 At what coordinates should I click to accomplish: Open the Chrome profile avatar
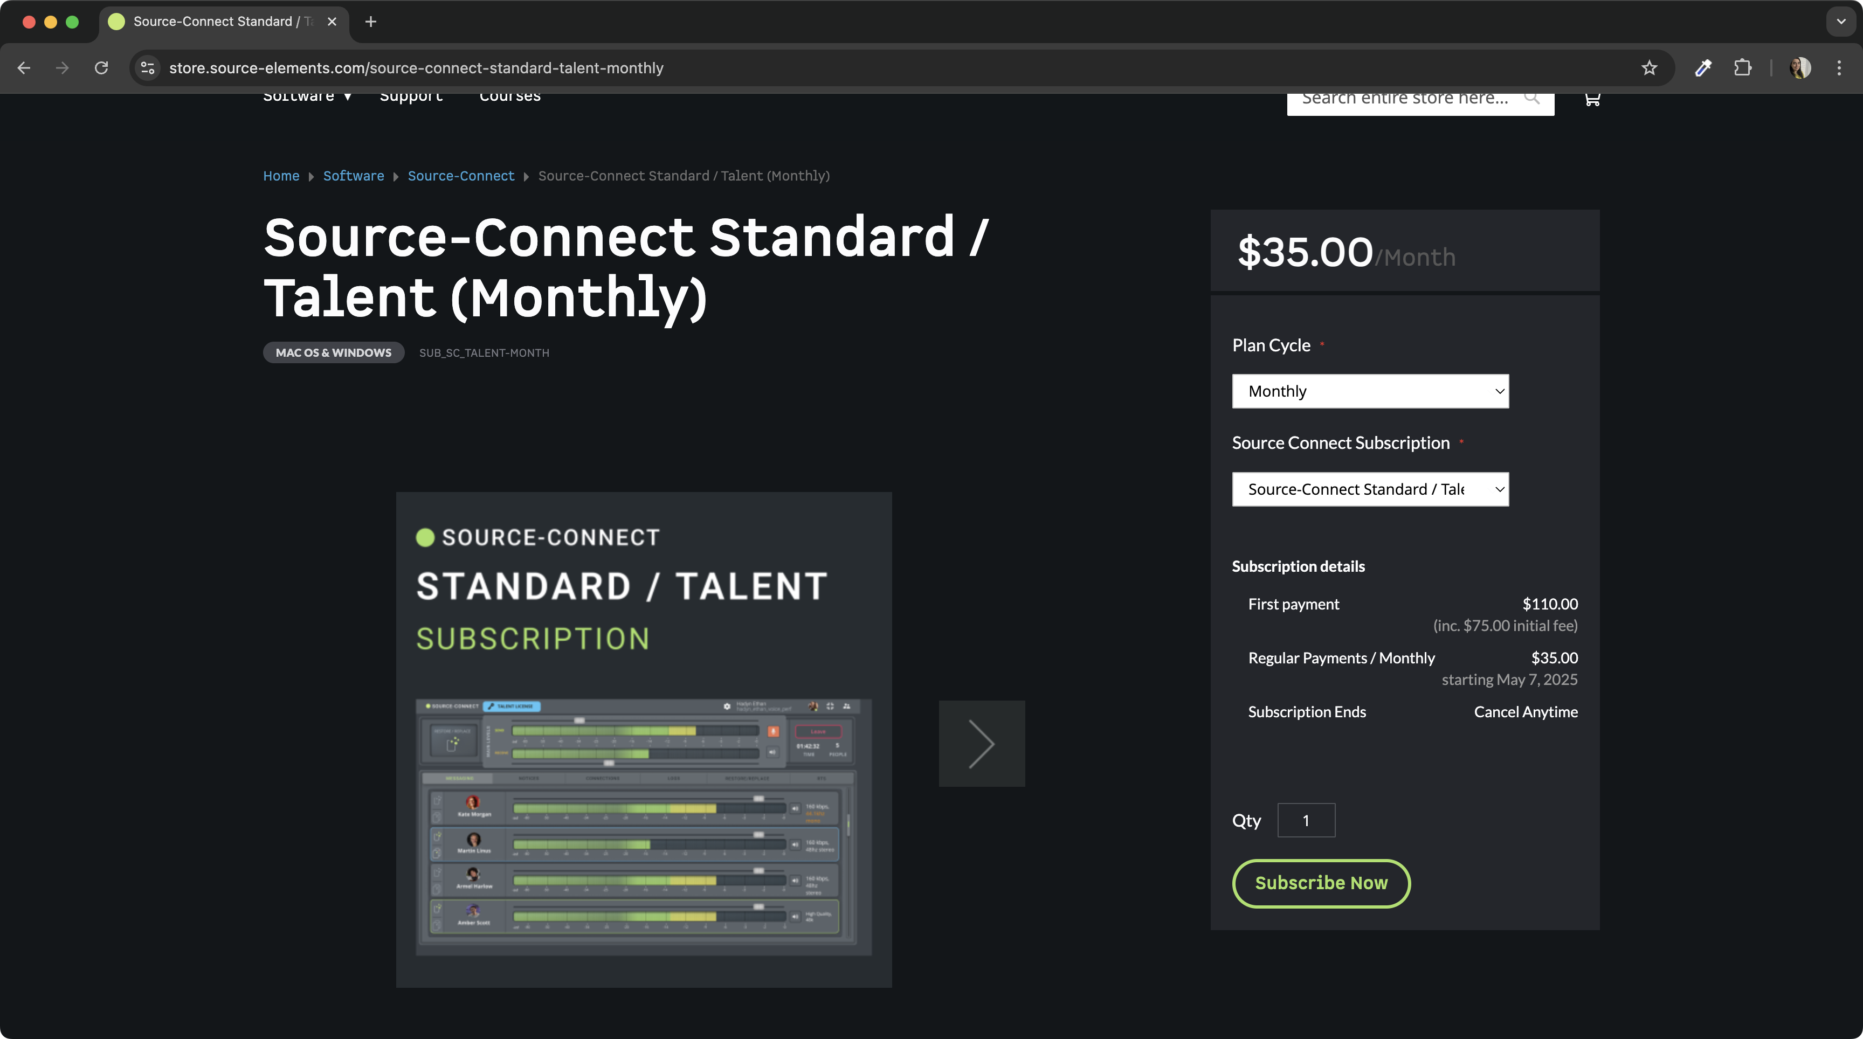[1800, 68]
